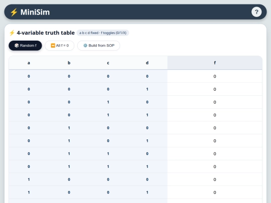Image resolution: width=271 pixels, height=203 pixels.
Task: Open the help question mark button
Action: click(x=256, y=12)
